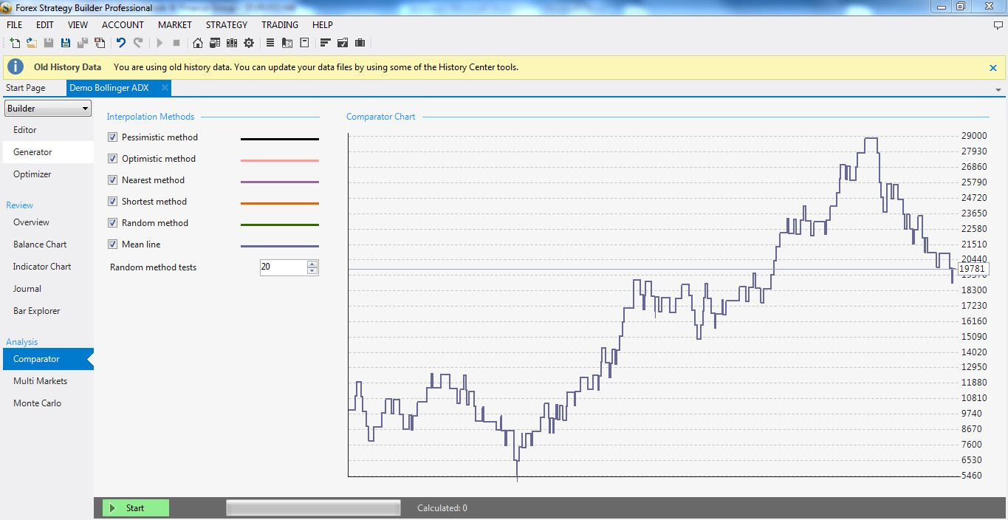Open the Journal page
Screen dimensions: 1008x520
(x=48, y=289)
